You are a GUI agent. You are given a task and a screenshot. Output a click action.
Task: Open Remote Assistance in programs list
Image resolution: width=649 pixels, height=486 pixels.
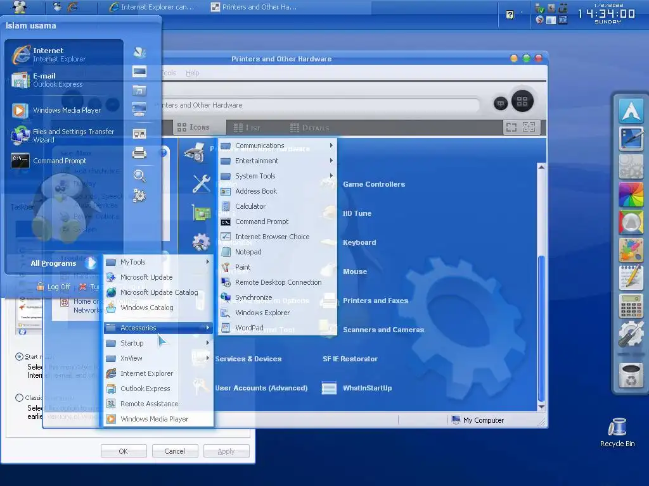coord(158,404)
